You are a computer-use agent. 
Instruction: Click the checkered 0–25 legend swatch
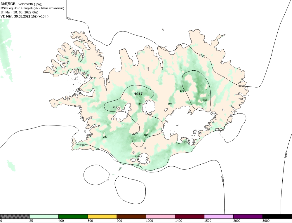click(15, 216)
